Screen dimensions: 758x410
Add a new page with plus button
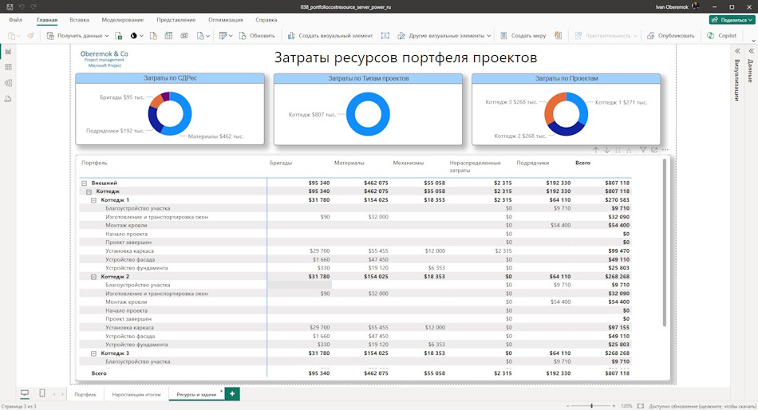232,394
